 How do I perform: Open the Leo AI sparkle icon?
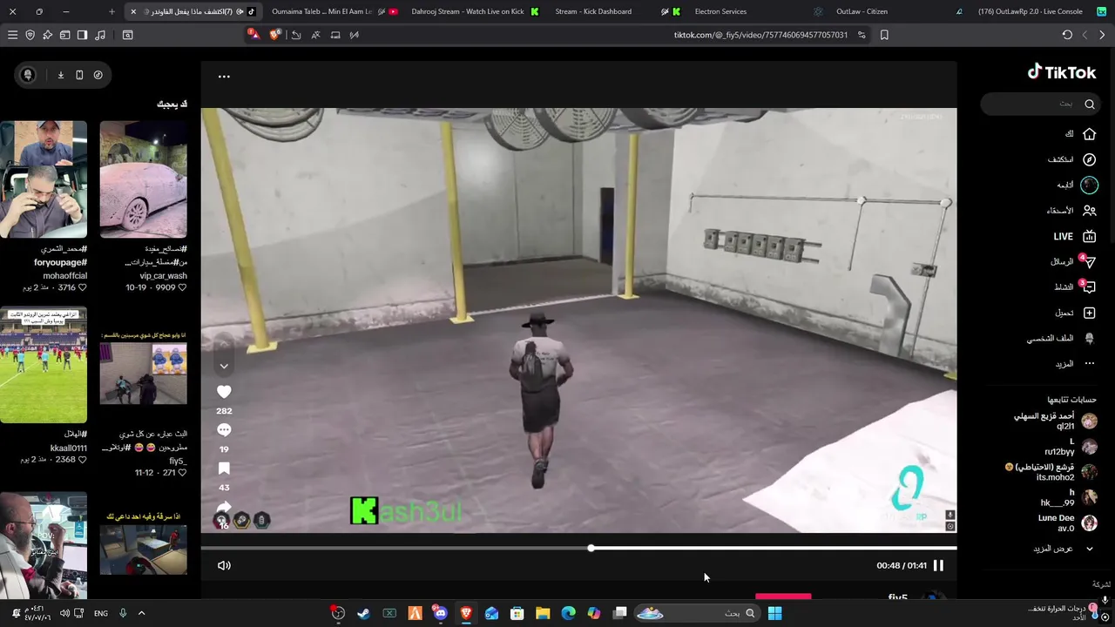[48, 35]
